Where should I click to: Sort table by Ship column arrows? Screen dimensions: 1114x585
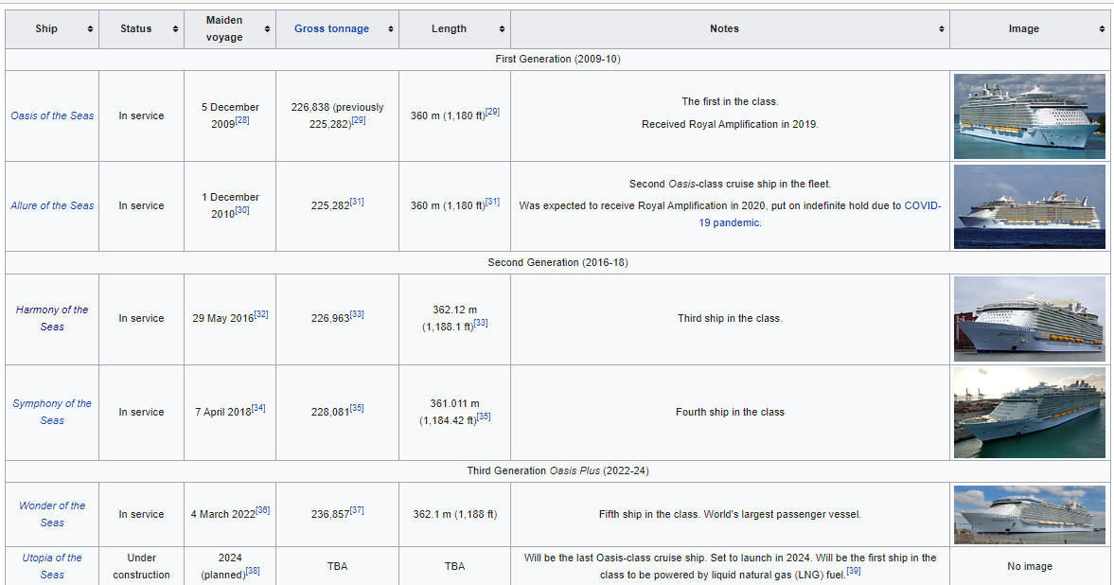coord(90,29)
